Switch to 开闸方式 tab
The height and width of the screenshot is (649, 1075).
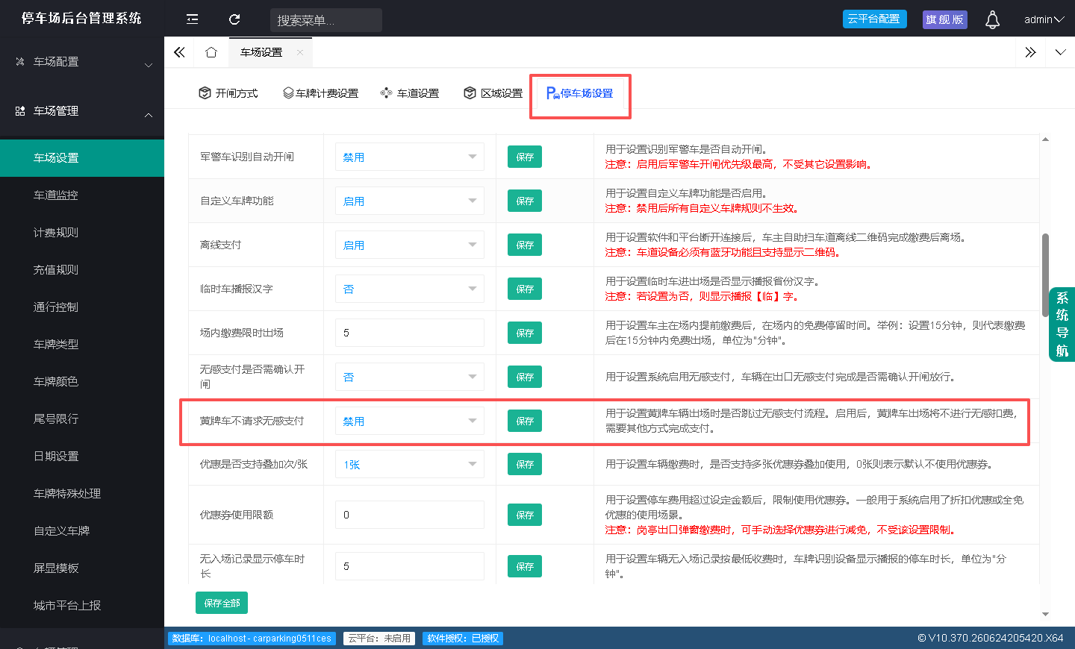point(228,93)
